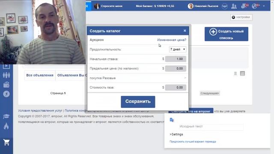
Task: Expand the top bar account dropdown arrow
Action: 264,6
